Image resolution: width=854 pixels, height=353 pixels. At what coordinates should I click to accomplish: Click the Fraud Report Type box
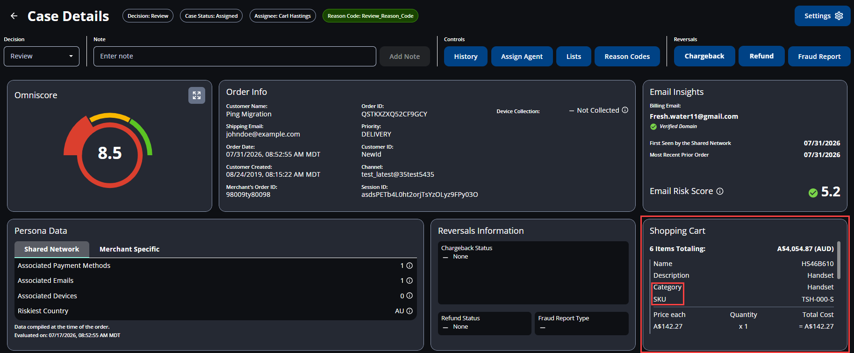pos(581,324)
